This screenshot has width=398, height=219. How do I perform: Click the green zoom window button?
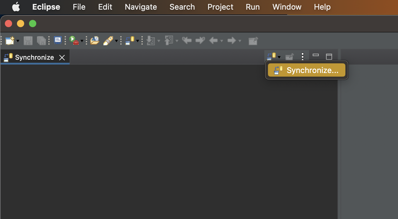33,24
